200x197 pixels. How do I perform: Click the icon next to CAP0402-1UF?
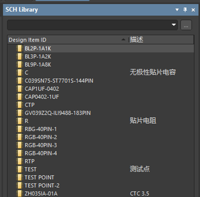point(20,97)
